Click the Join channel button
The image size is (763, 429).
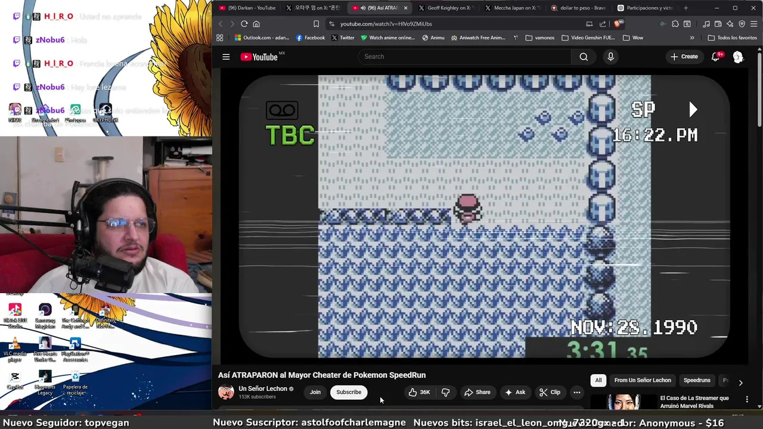(315, 392)
